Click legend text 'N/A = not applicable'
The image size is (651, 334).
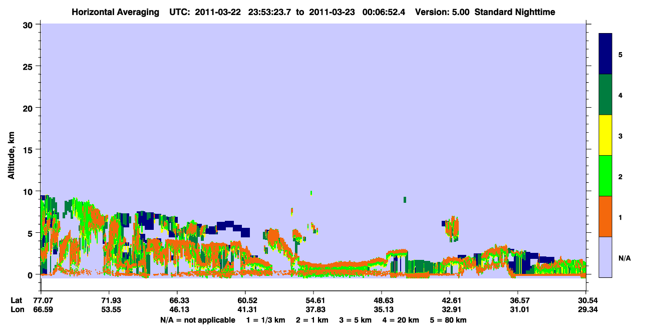(x=198, y=320)
